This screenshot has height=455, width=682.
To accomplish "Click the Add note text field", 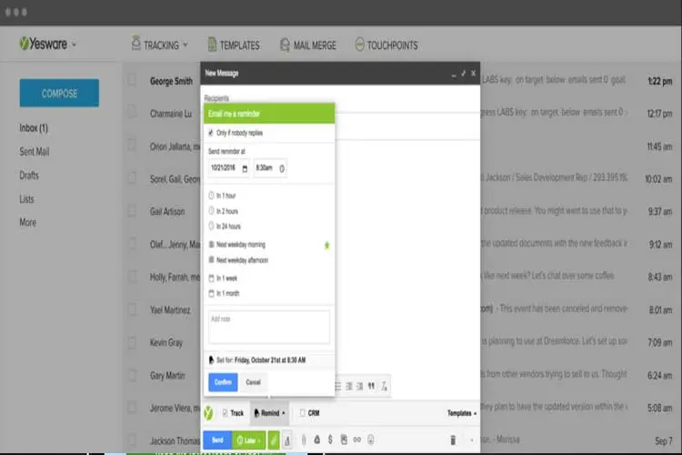I will [x=269, y=327].
